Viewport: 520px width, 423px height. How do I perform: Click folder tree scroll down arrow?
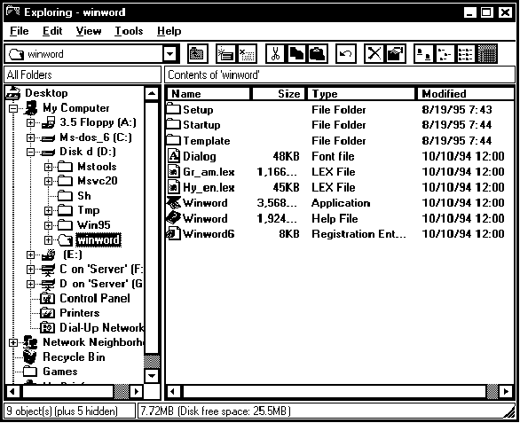pos(152,376)
